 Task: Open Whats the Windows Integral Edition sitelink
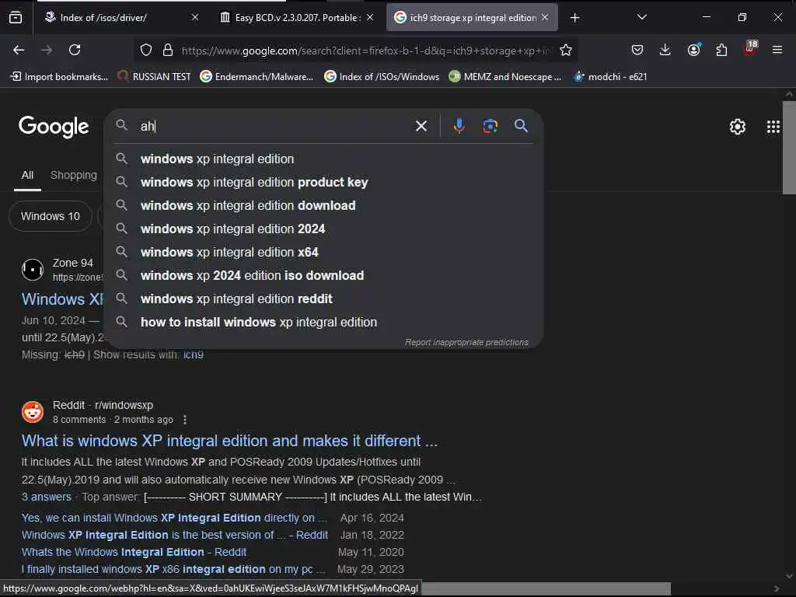click(134, 552)
